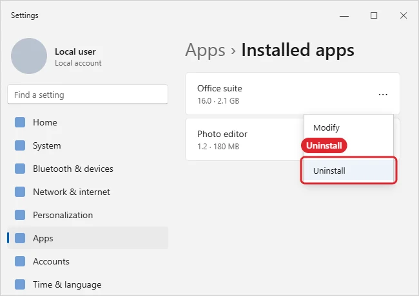The width and height of the screenshot is (419, 296).
Task: Open Personalization label
Action: click(x=63, y=215)
